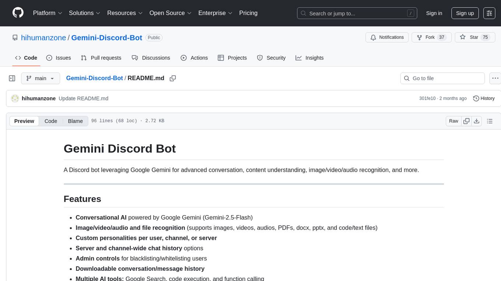
Task: Open the Update README.md commit message
Action: 84,99
